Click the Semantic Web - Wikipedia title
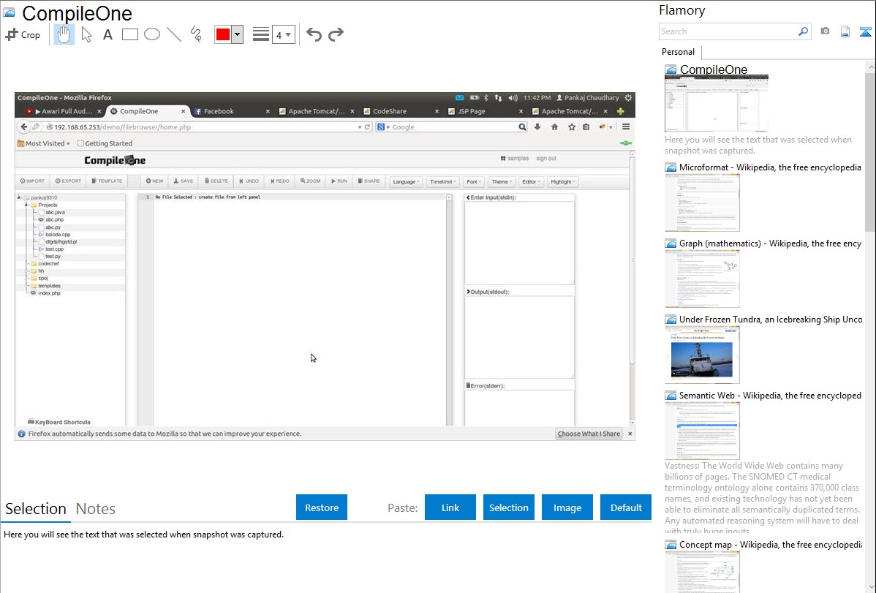 771,395
